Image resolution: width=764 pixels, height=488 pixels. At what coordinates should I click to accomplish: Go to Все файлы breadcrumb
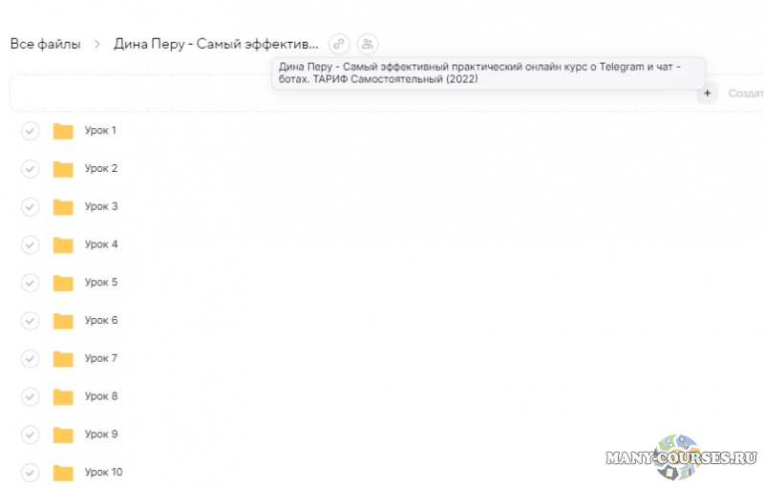coord(45,44)
